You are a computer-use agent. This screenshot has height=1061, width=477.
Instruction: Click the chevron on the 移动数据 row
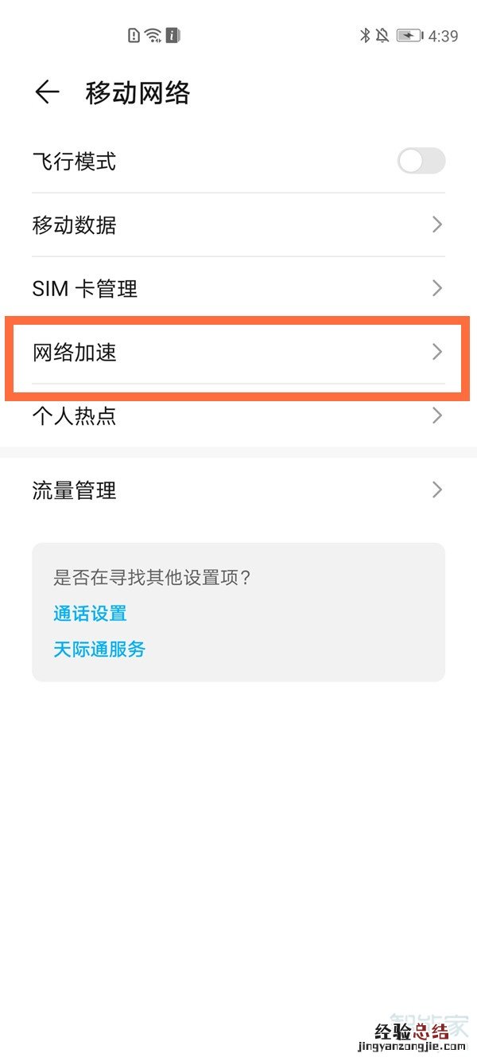tap(436, 225)
